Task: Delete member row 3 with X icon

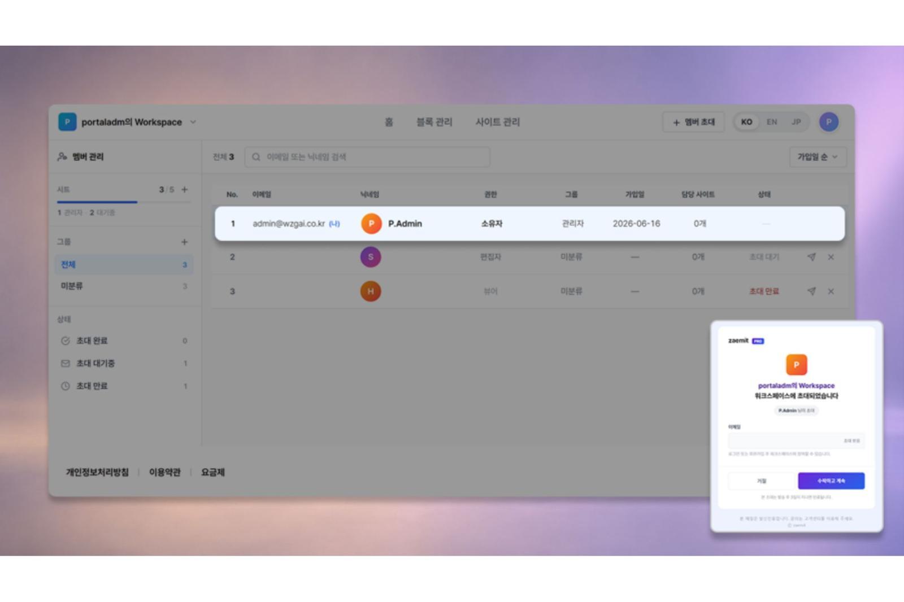Action: 831,291
